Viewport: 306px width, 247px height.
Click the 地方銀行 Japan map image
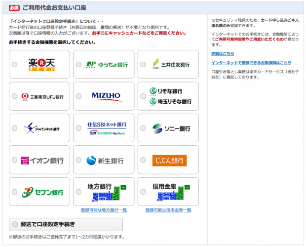(x=109, y=193)
